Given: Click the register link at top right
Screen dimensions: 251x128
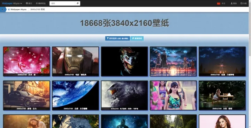Looking at the screenshot, I should coord(244,3).
